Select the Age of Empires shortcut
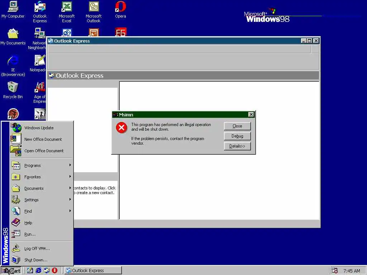 (x=40, y=92)
